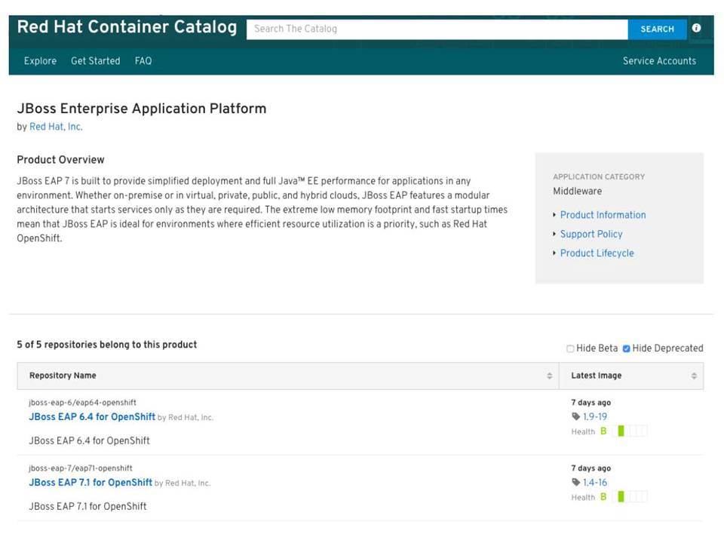
Task: Uncheck the Hide Deprecated checkbox
Action: tap(626, 348)
